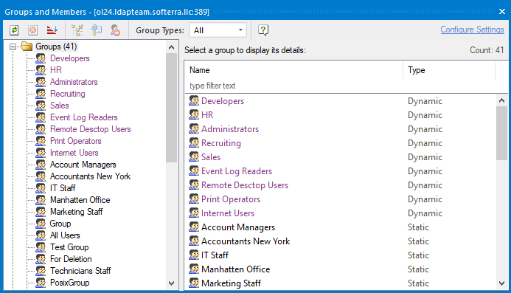Select Event Log Readers in the tree
511x293 pixels.
84,117
